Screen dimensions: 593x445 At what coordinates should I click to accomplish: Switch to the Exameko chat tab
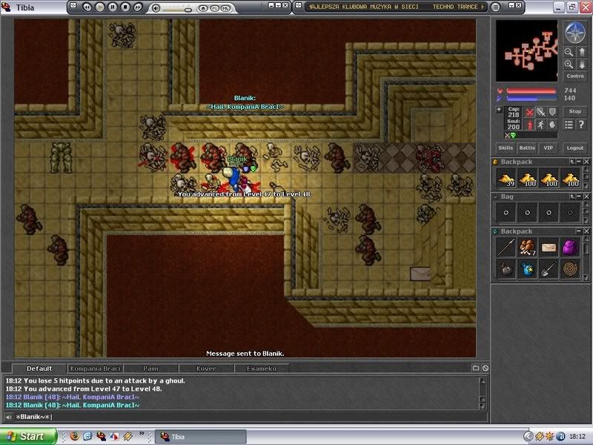[262, 368]
